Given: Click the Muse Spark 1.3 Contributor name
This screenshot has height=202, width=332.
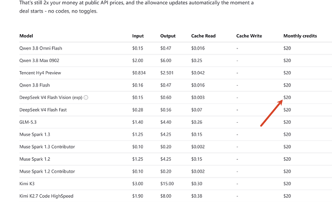Looking at the screenshot, I should pos(47,147).
